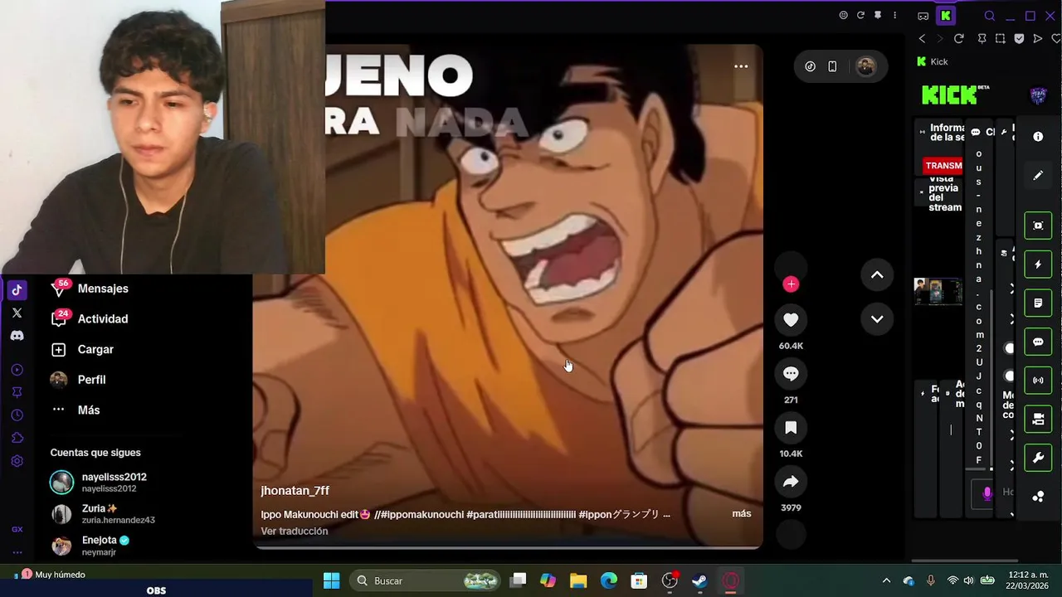Pin the TikTok panel with pin icon
The height and width of the screenshot is (597, 1062).
pyautogui.click(x=878, y=16)
